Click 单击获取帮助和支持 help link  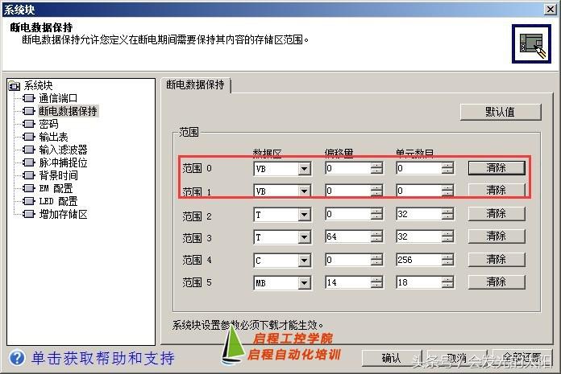pos(102,358)
